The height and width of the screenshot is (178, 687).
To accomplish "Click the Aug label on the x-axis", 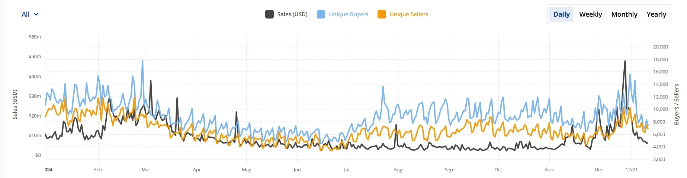I will [398, 170].
